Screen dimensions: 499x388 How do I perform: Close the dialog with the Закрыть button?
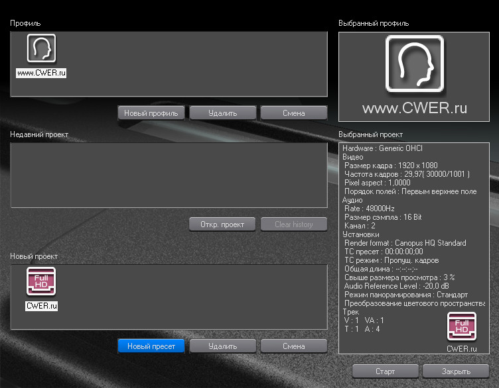(455, 371)
